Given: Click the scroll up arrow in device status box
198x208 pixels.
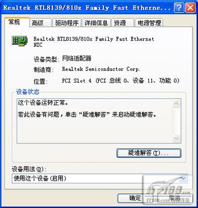Looking at the screenshot, I should [x=176, y=104].
